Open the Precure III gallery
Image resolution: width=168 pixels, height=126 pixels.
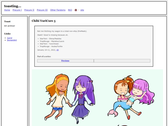[x=42, y=10]
